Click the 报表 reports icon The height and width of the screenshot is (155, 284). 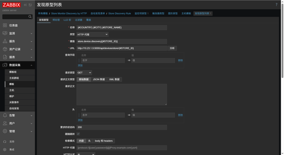[x=5, y=57]
